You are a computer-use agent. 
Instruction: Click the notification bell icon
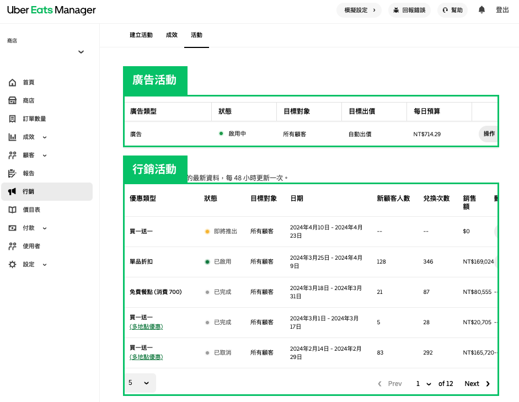(481, 10)
